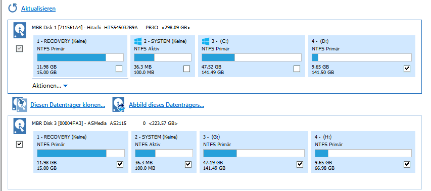The width and height of the screenshot is (431, 191).
Task: Open Diesen Datenträger klonen link
Action: tap(68, 105)
